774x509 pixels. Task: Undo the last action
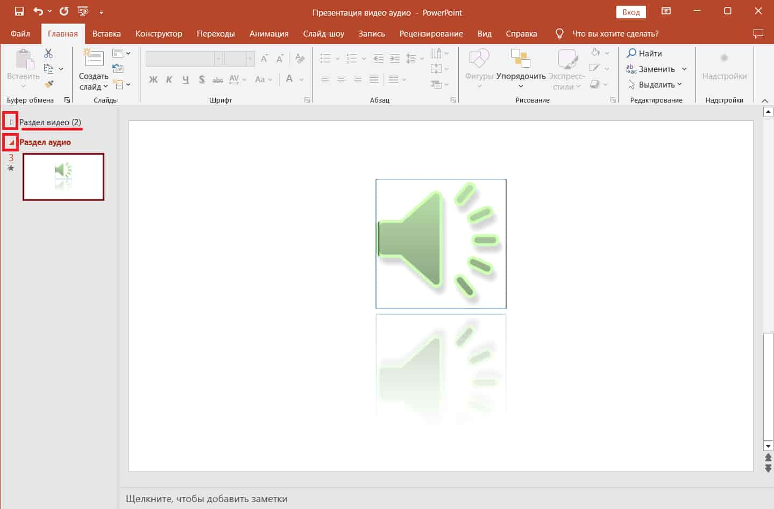tap(38, 12)
